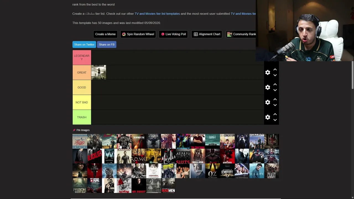Click the TRASH tier label

click(x=82, y=117)
